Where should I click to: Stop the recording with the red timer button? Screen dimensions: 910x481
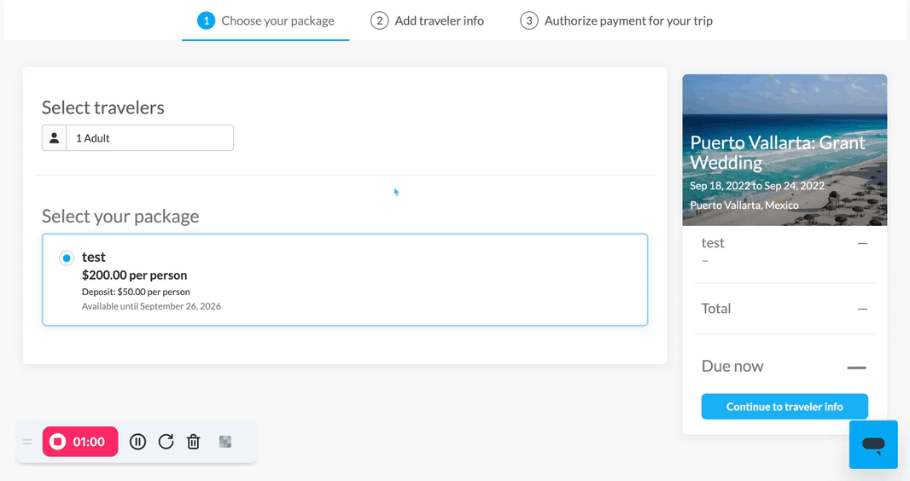pos(80,442)
